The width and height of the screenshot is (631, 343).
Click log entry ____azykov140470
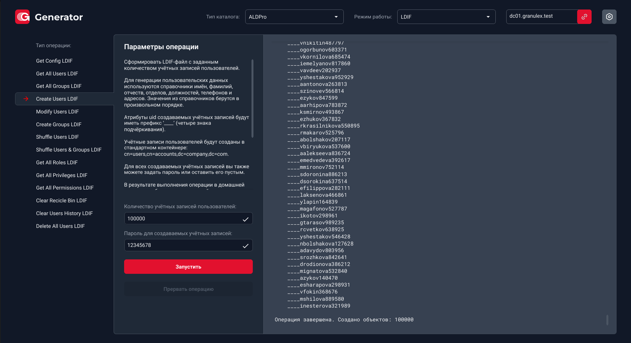313,278
